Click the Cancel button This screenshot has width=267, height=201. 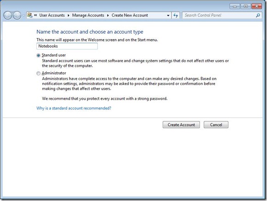(x=216, y=125)
